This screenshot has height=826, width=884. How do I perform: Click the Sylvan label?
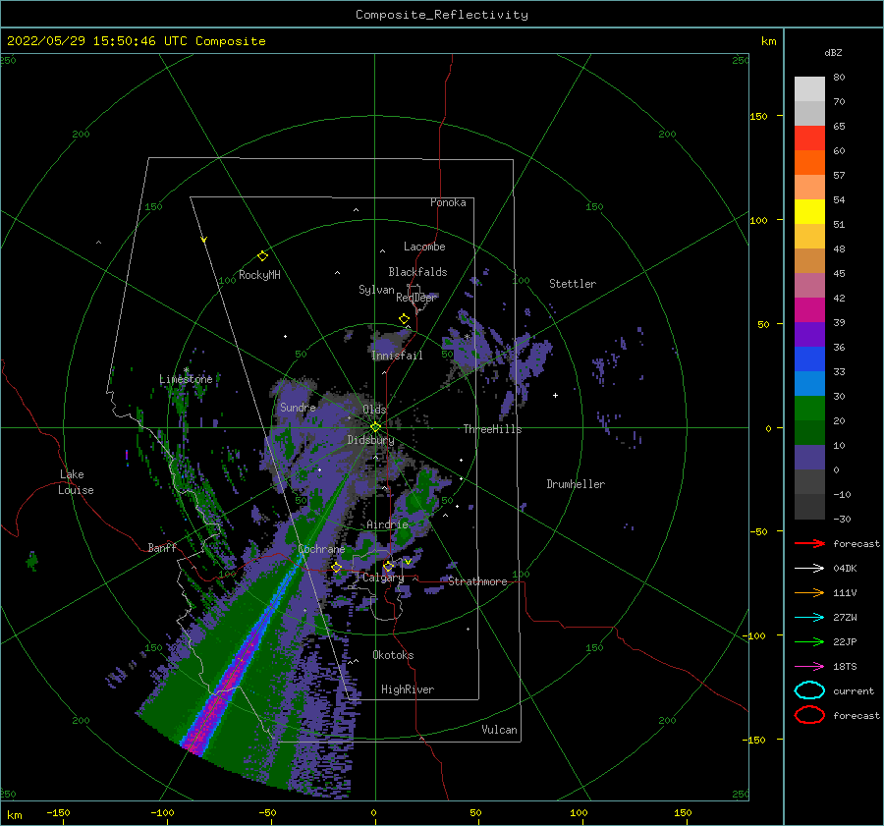(x=376, y=290)
